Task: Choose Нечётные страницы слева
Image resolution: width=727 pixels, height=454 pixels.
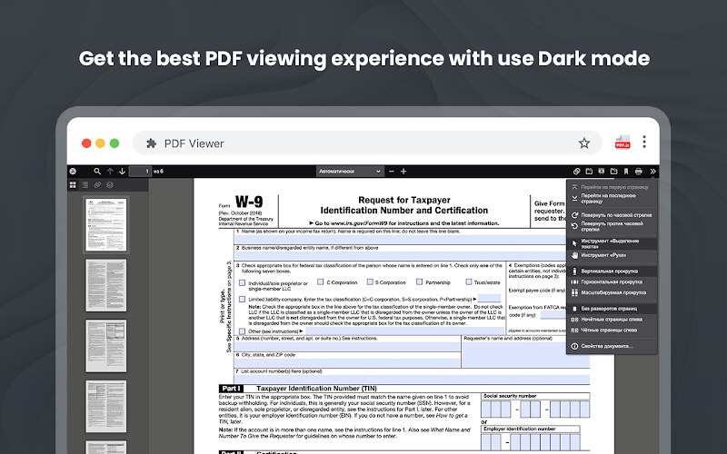Action: coord(612,320)
